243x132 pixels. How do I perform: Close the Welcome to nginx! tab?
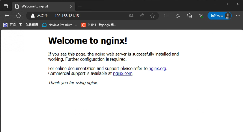point(71,6)
